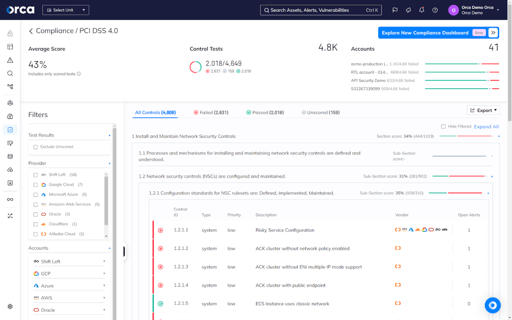Check the Amazon Web Services provider checkbox
This screenshot has width=512, height=320.
coord(36,205)
